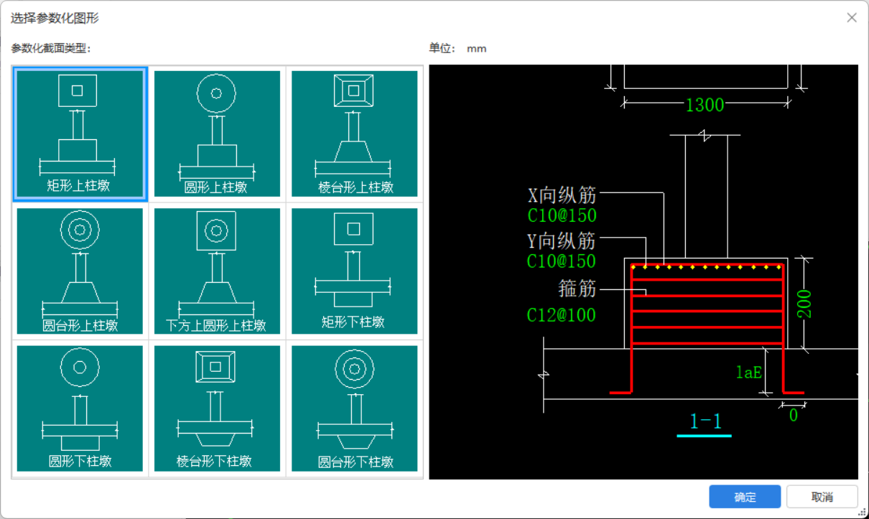Select the 圆形上柱墩 section thumbnail
This screenshot has height=519, width=869.
[x=217, y=134]
